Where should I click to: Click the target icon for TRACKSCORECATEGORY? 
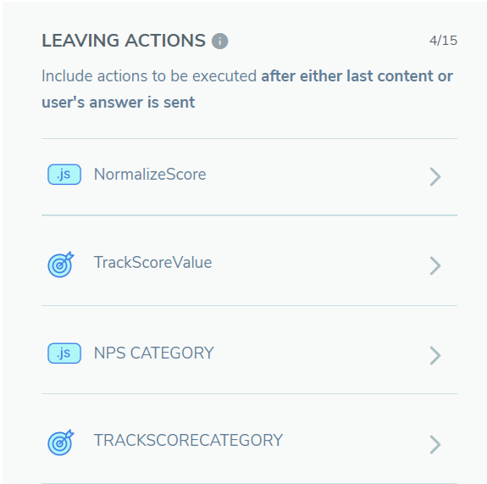pos(61,442)
